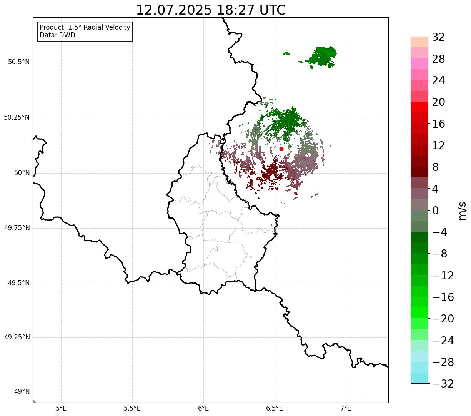Click the colorbar value −20
Viewport: 471px width, 416px height.
[443, 319]
